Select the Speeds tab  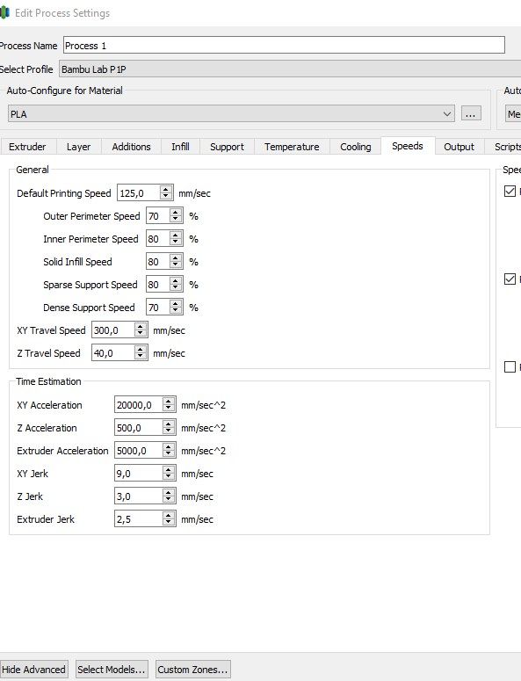(x=408, y=146)
